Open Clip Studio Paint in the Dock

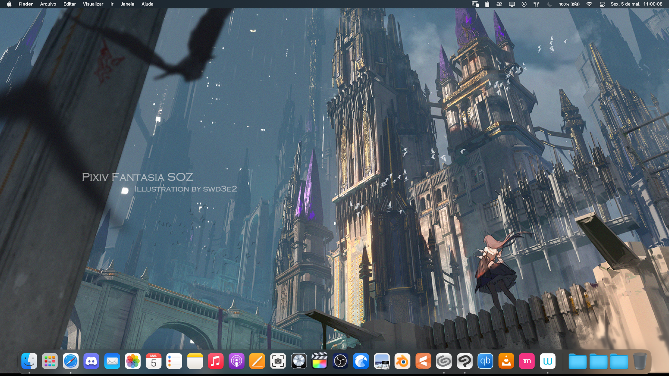[x=464, y=361]
